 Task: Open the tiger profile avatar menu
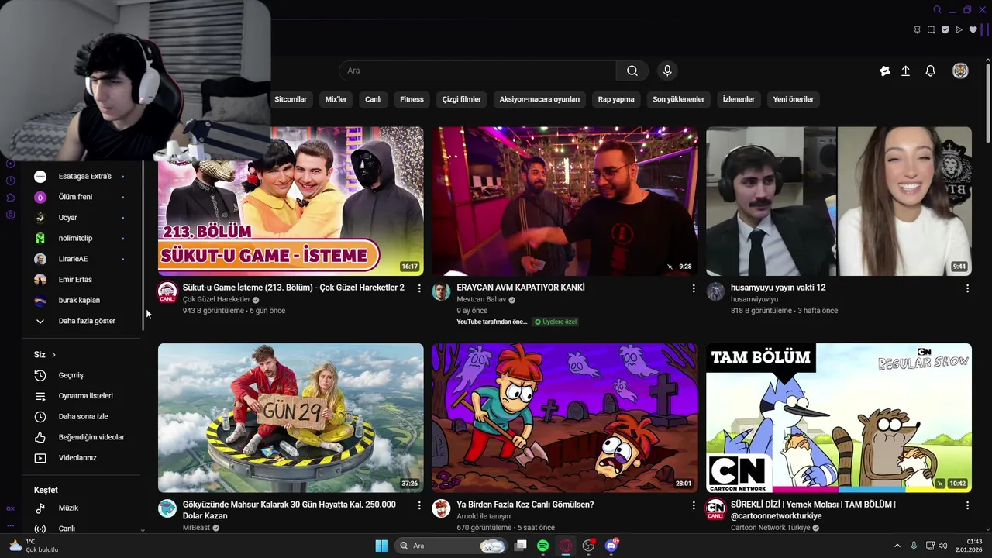(x=960, y=71)
